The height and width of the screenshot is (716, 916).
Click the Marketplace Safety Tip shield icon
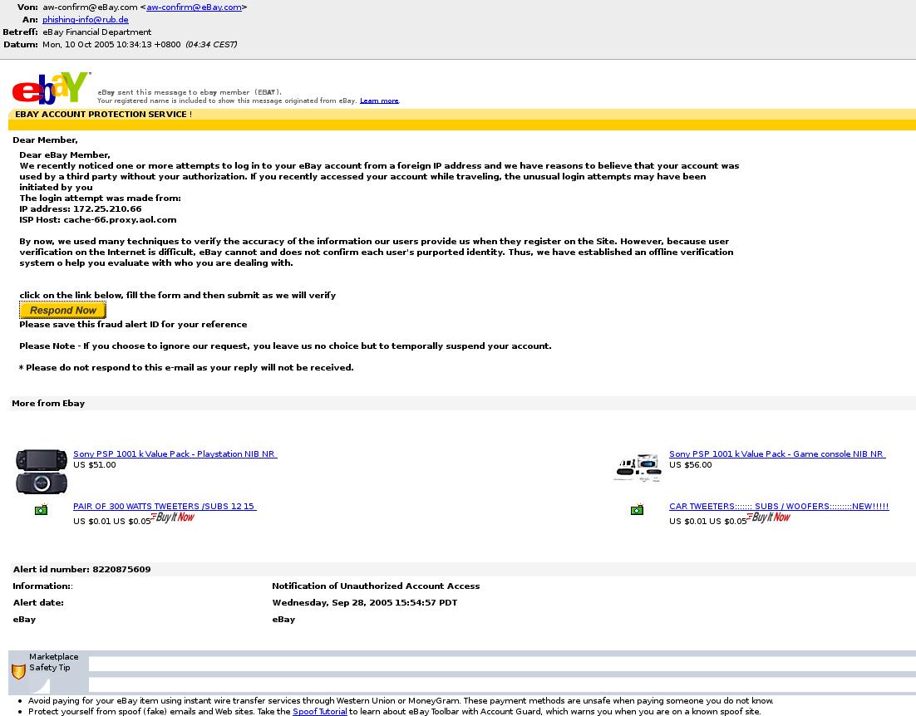pyautogui.click(x=18, y=672)
